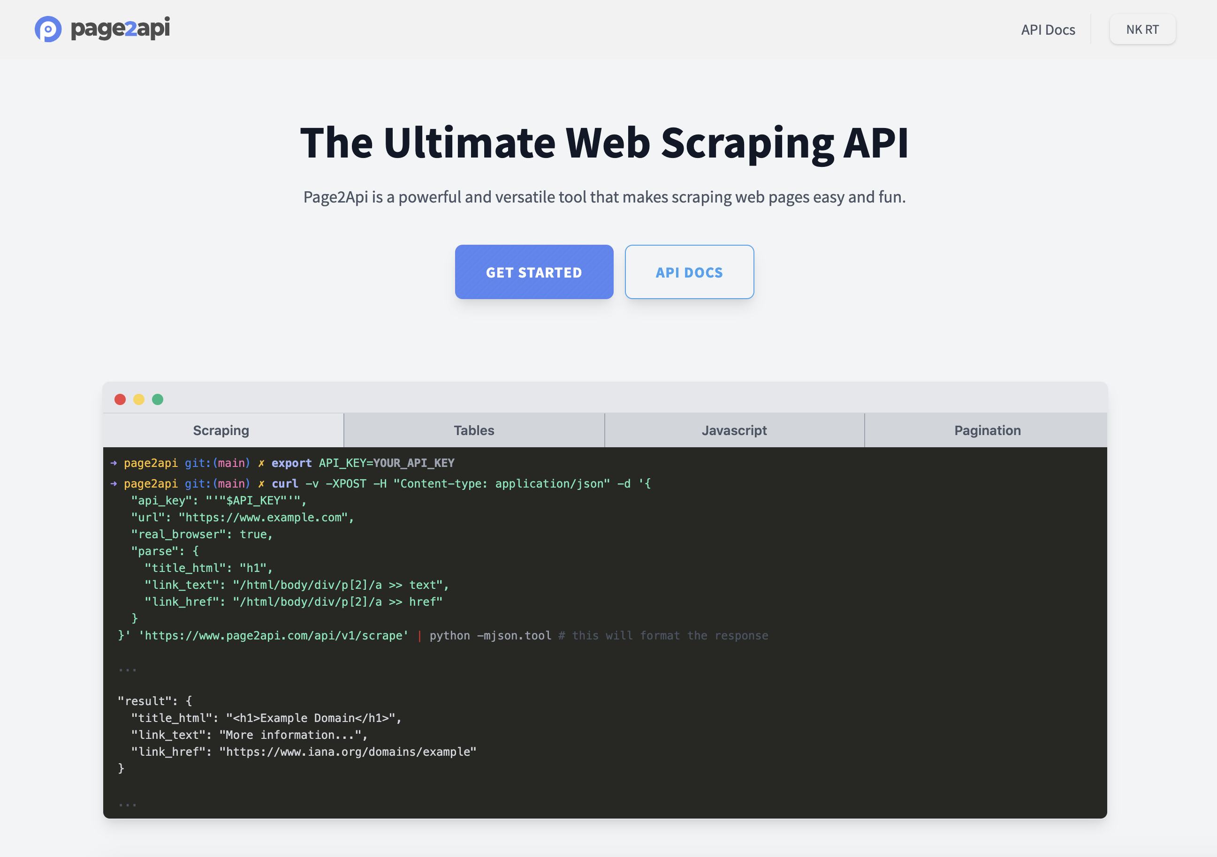Viewport: 1217px width, 857px height.
Task: Switch to the Javascript tab
Action: point(734,431)
